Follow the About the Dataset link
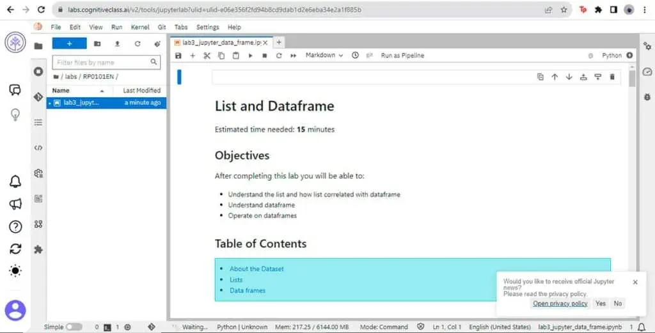The height and width of the screenshot is (333, 655). (256, 268)
